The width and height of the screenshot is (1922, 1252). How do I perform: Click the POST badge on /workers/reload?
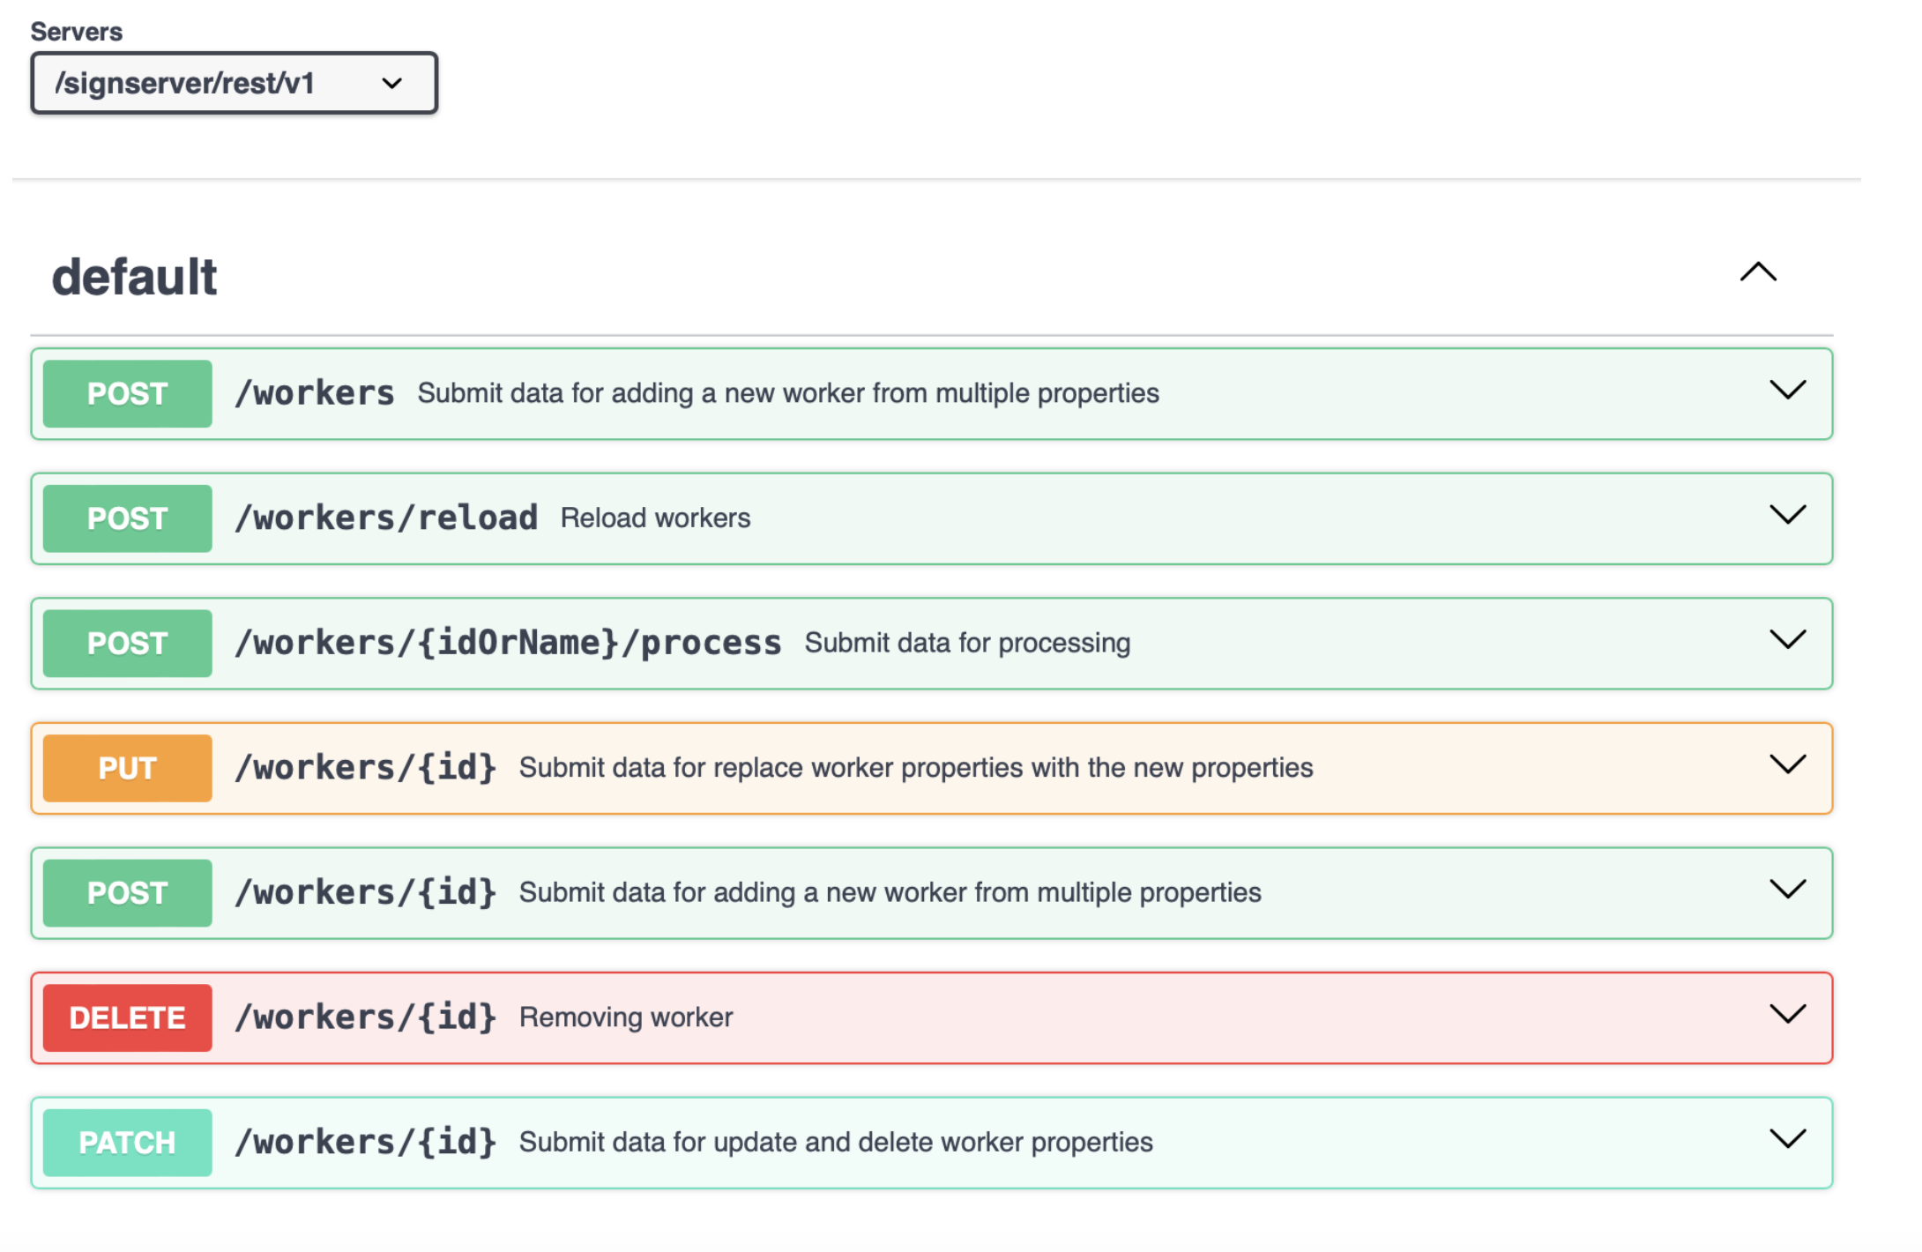click(125, 518)
